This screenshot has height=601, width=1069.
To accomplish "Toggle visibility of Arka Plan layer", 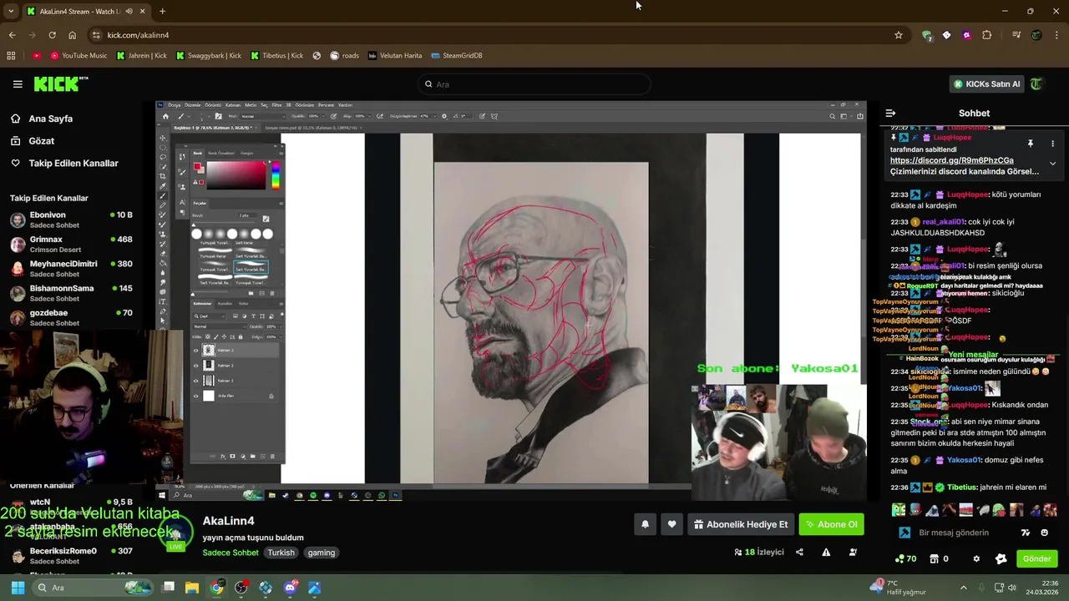I will click(196, 396).
